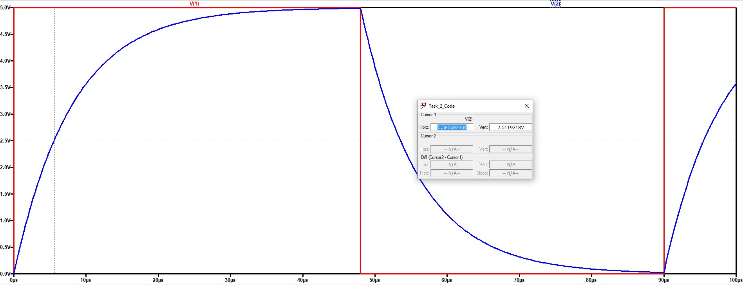Click the V(1) trace label
The image size is (743, 285).
click(x=194, y=4)
